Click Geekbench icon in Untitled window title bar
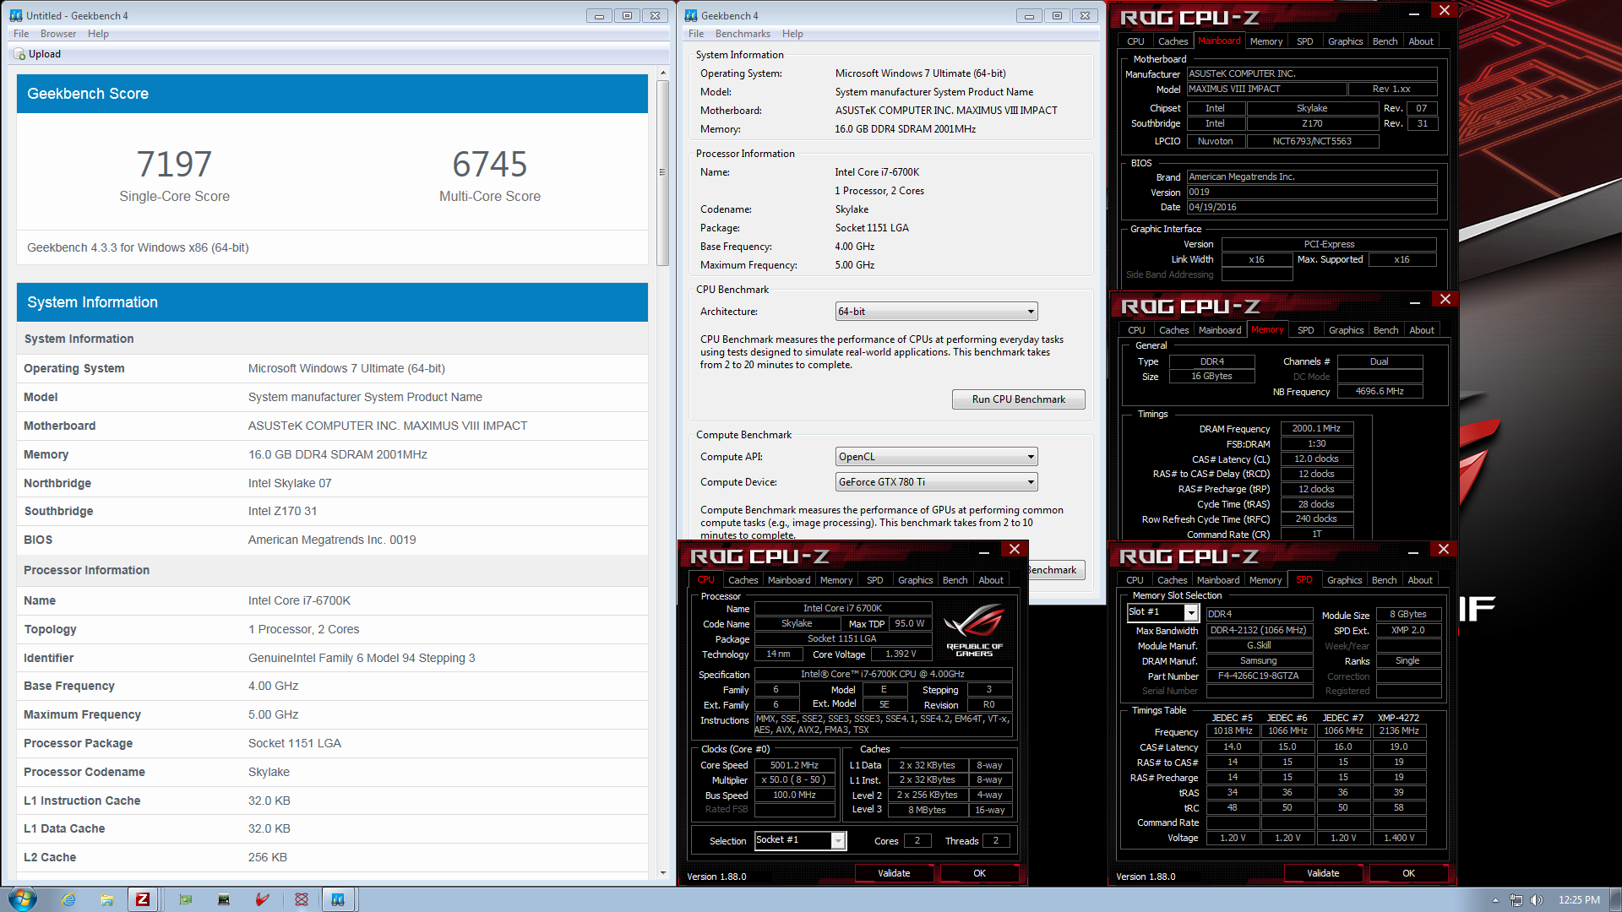The image size is (1622, 912). click(x=16, y=15)
